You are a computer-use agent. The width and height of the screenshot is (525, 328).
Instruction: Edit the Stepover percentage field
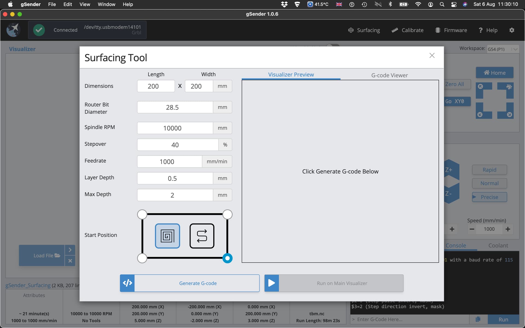click(178, 145)
